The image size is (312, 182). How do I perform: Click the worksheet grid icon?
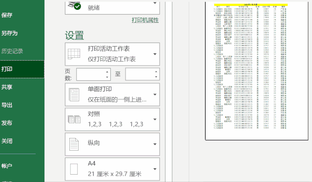[74, 54]
